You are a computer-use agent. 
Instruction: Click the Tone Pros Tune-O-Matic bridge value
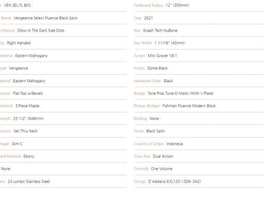[x=181, y=93]
